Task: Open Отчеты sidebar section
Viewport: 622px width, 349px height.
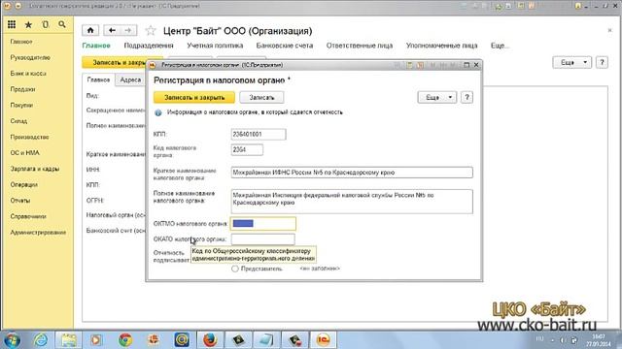Action: point(20,201)
